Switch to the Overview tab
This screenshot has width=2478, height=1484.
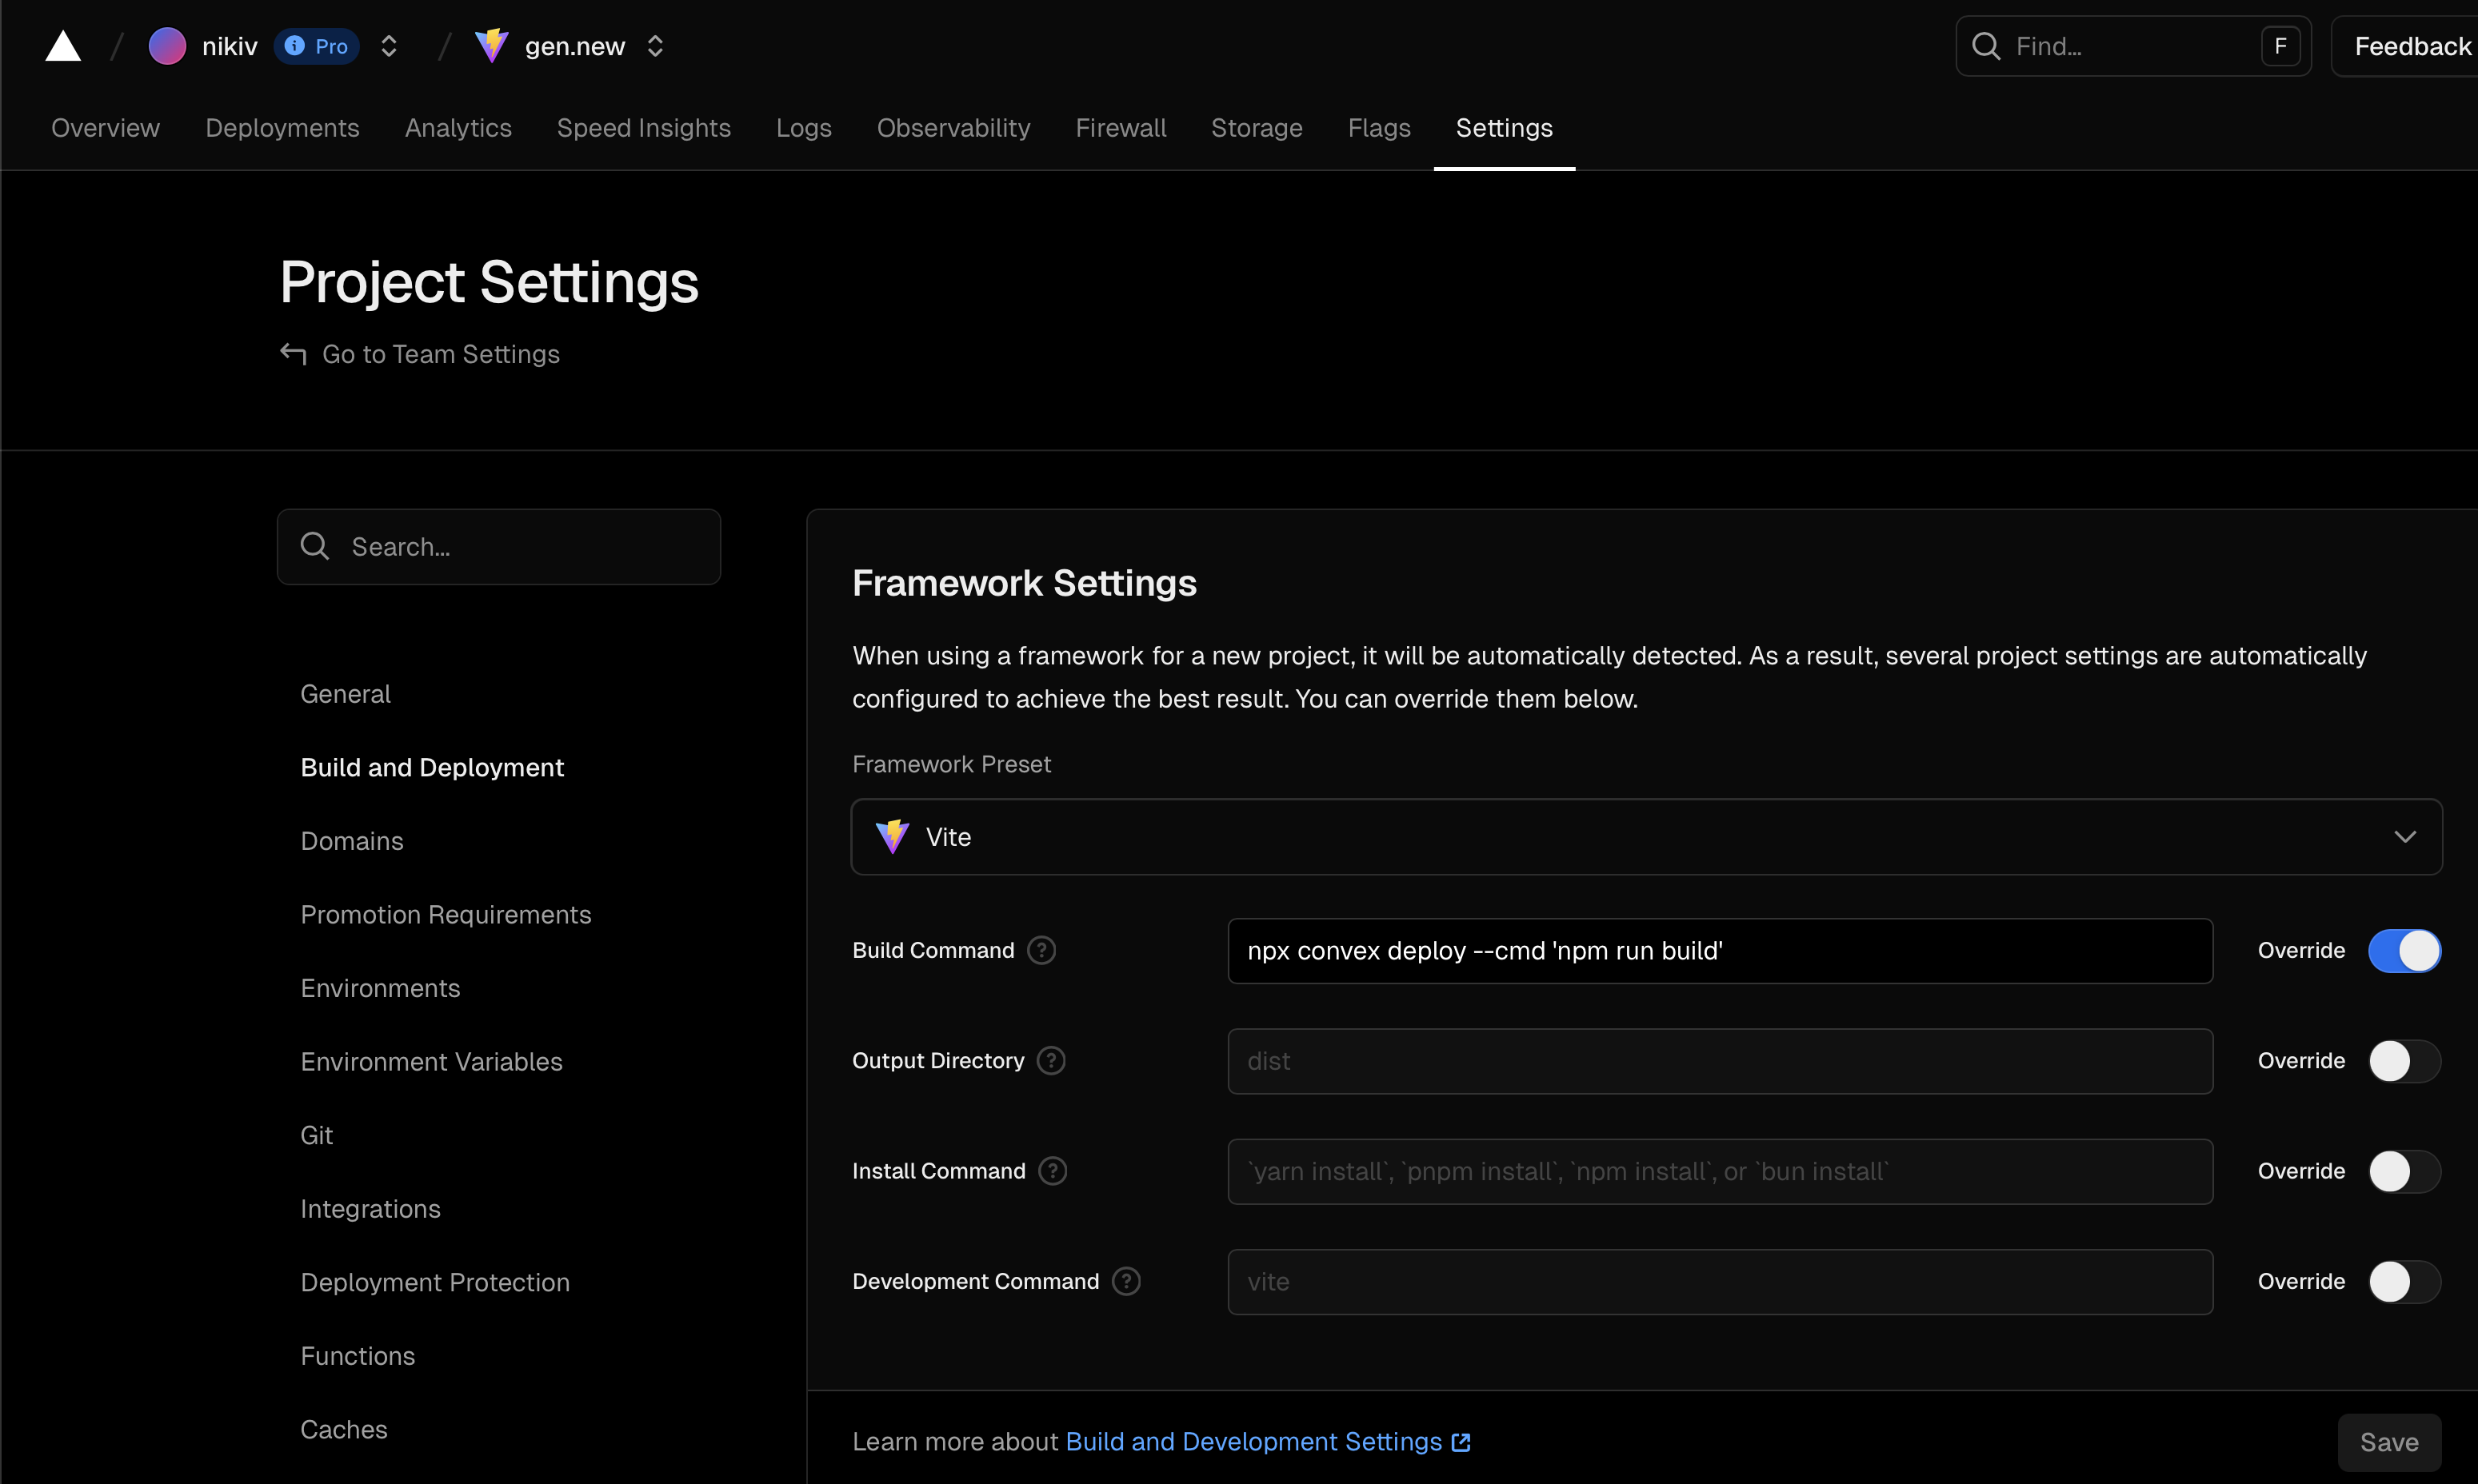coord(105,128)
